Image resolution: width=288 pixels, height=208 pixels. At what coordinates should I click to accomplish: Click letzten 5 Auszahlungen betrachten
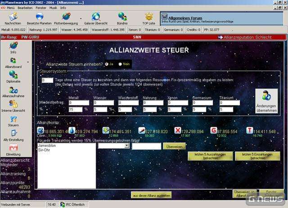(x=210, y=156)
